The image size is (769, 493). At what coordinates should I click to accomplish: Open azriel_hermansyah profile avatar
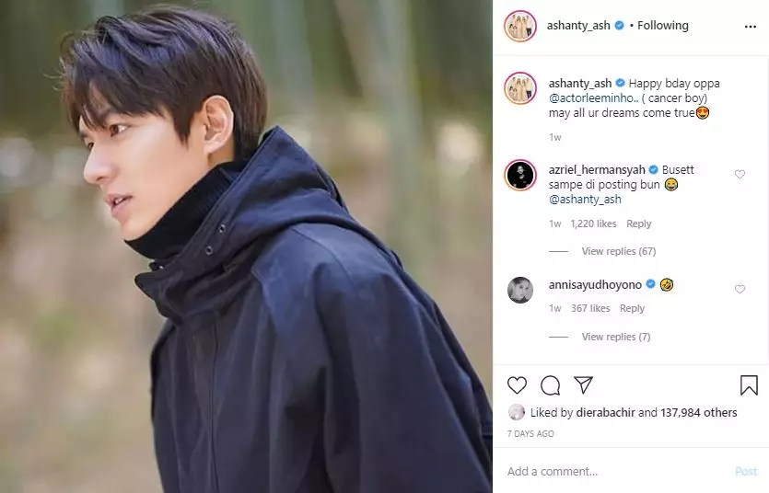click(520, 175)
